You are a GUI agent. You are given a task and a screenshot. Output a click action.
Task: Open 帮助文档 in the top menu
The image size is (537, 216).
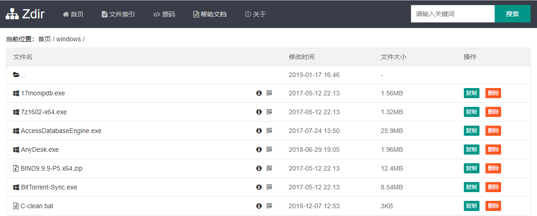210,14
